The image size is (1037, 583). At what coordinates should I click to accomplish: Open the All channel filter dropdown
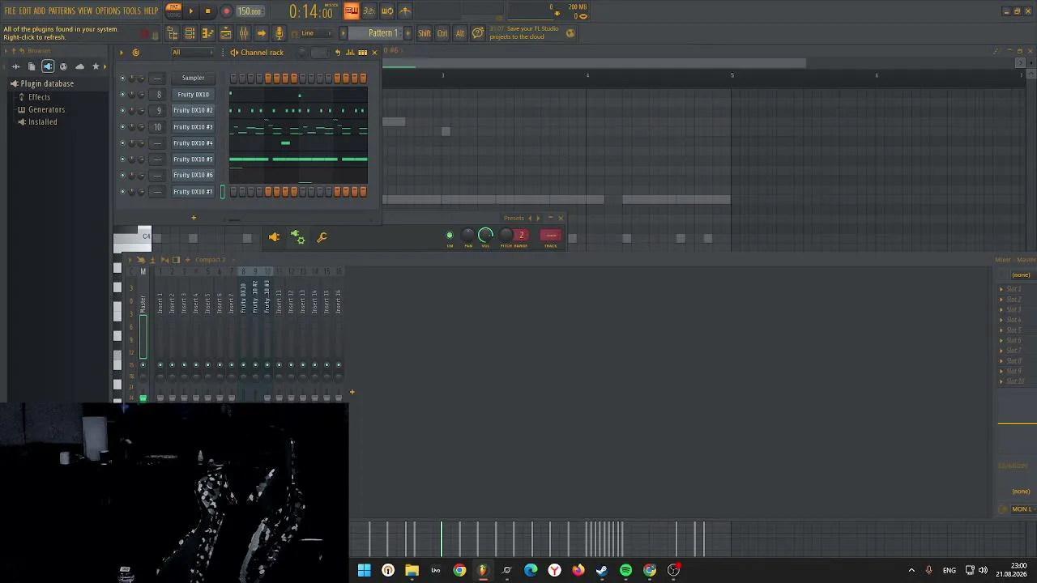193,53
